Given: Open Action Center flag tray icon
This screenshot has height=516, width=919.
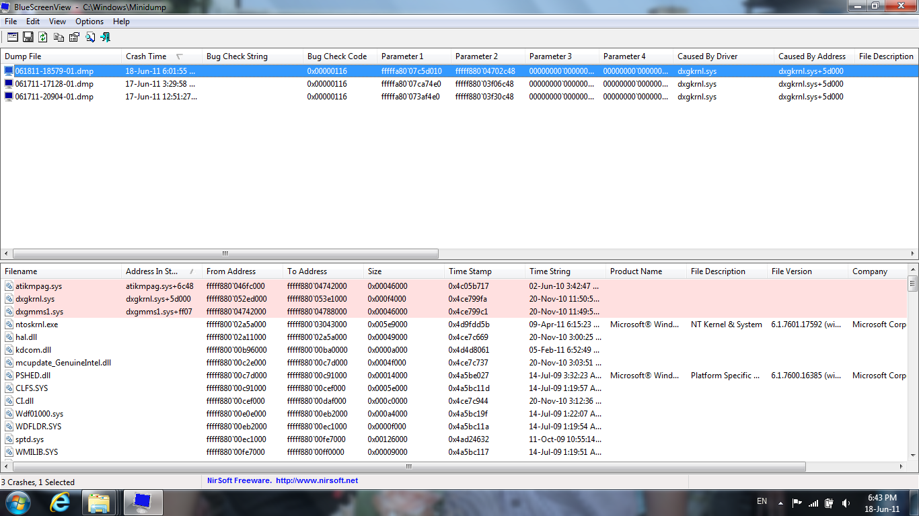Looking at the screenshot, I should 797,503.
